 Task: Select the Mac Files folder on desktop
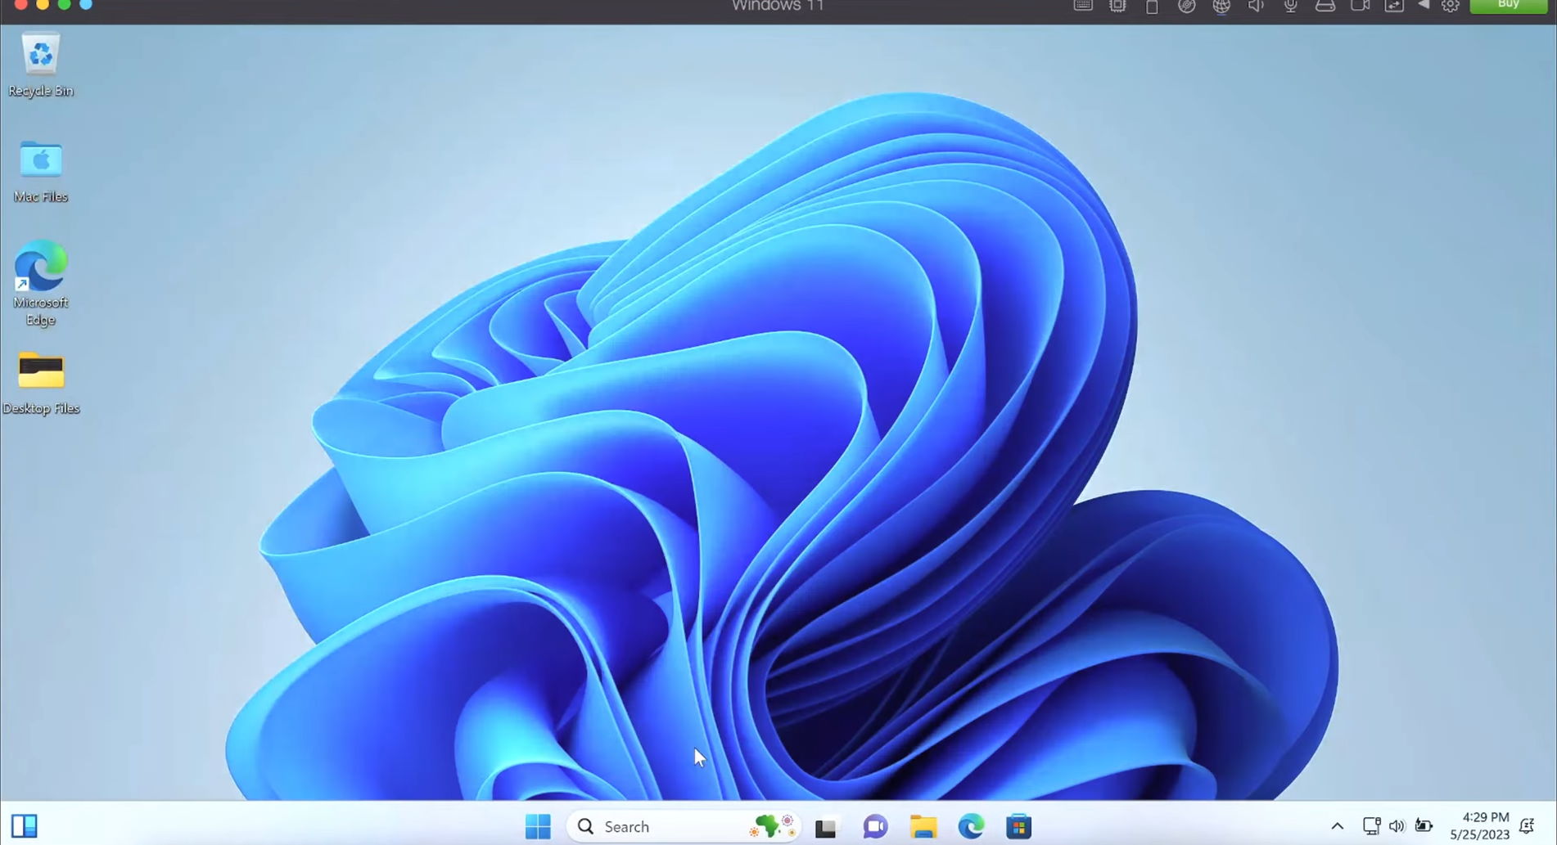(x=40, y=161)
